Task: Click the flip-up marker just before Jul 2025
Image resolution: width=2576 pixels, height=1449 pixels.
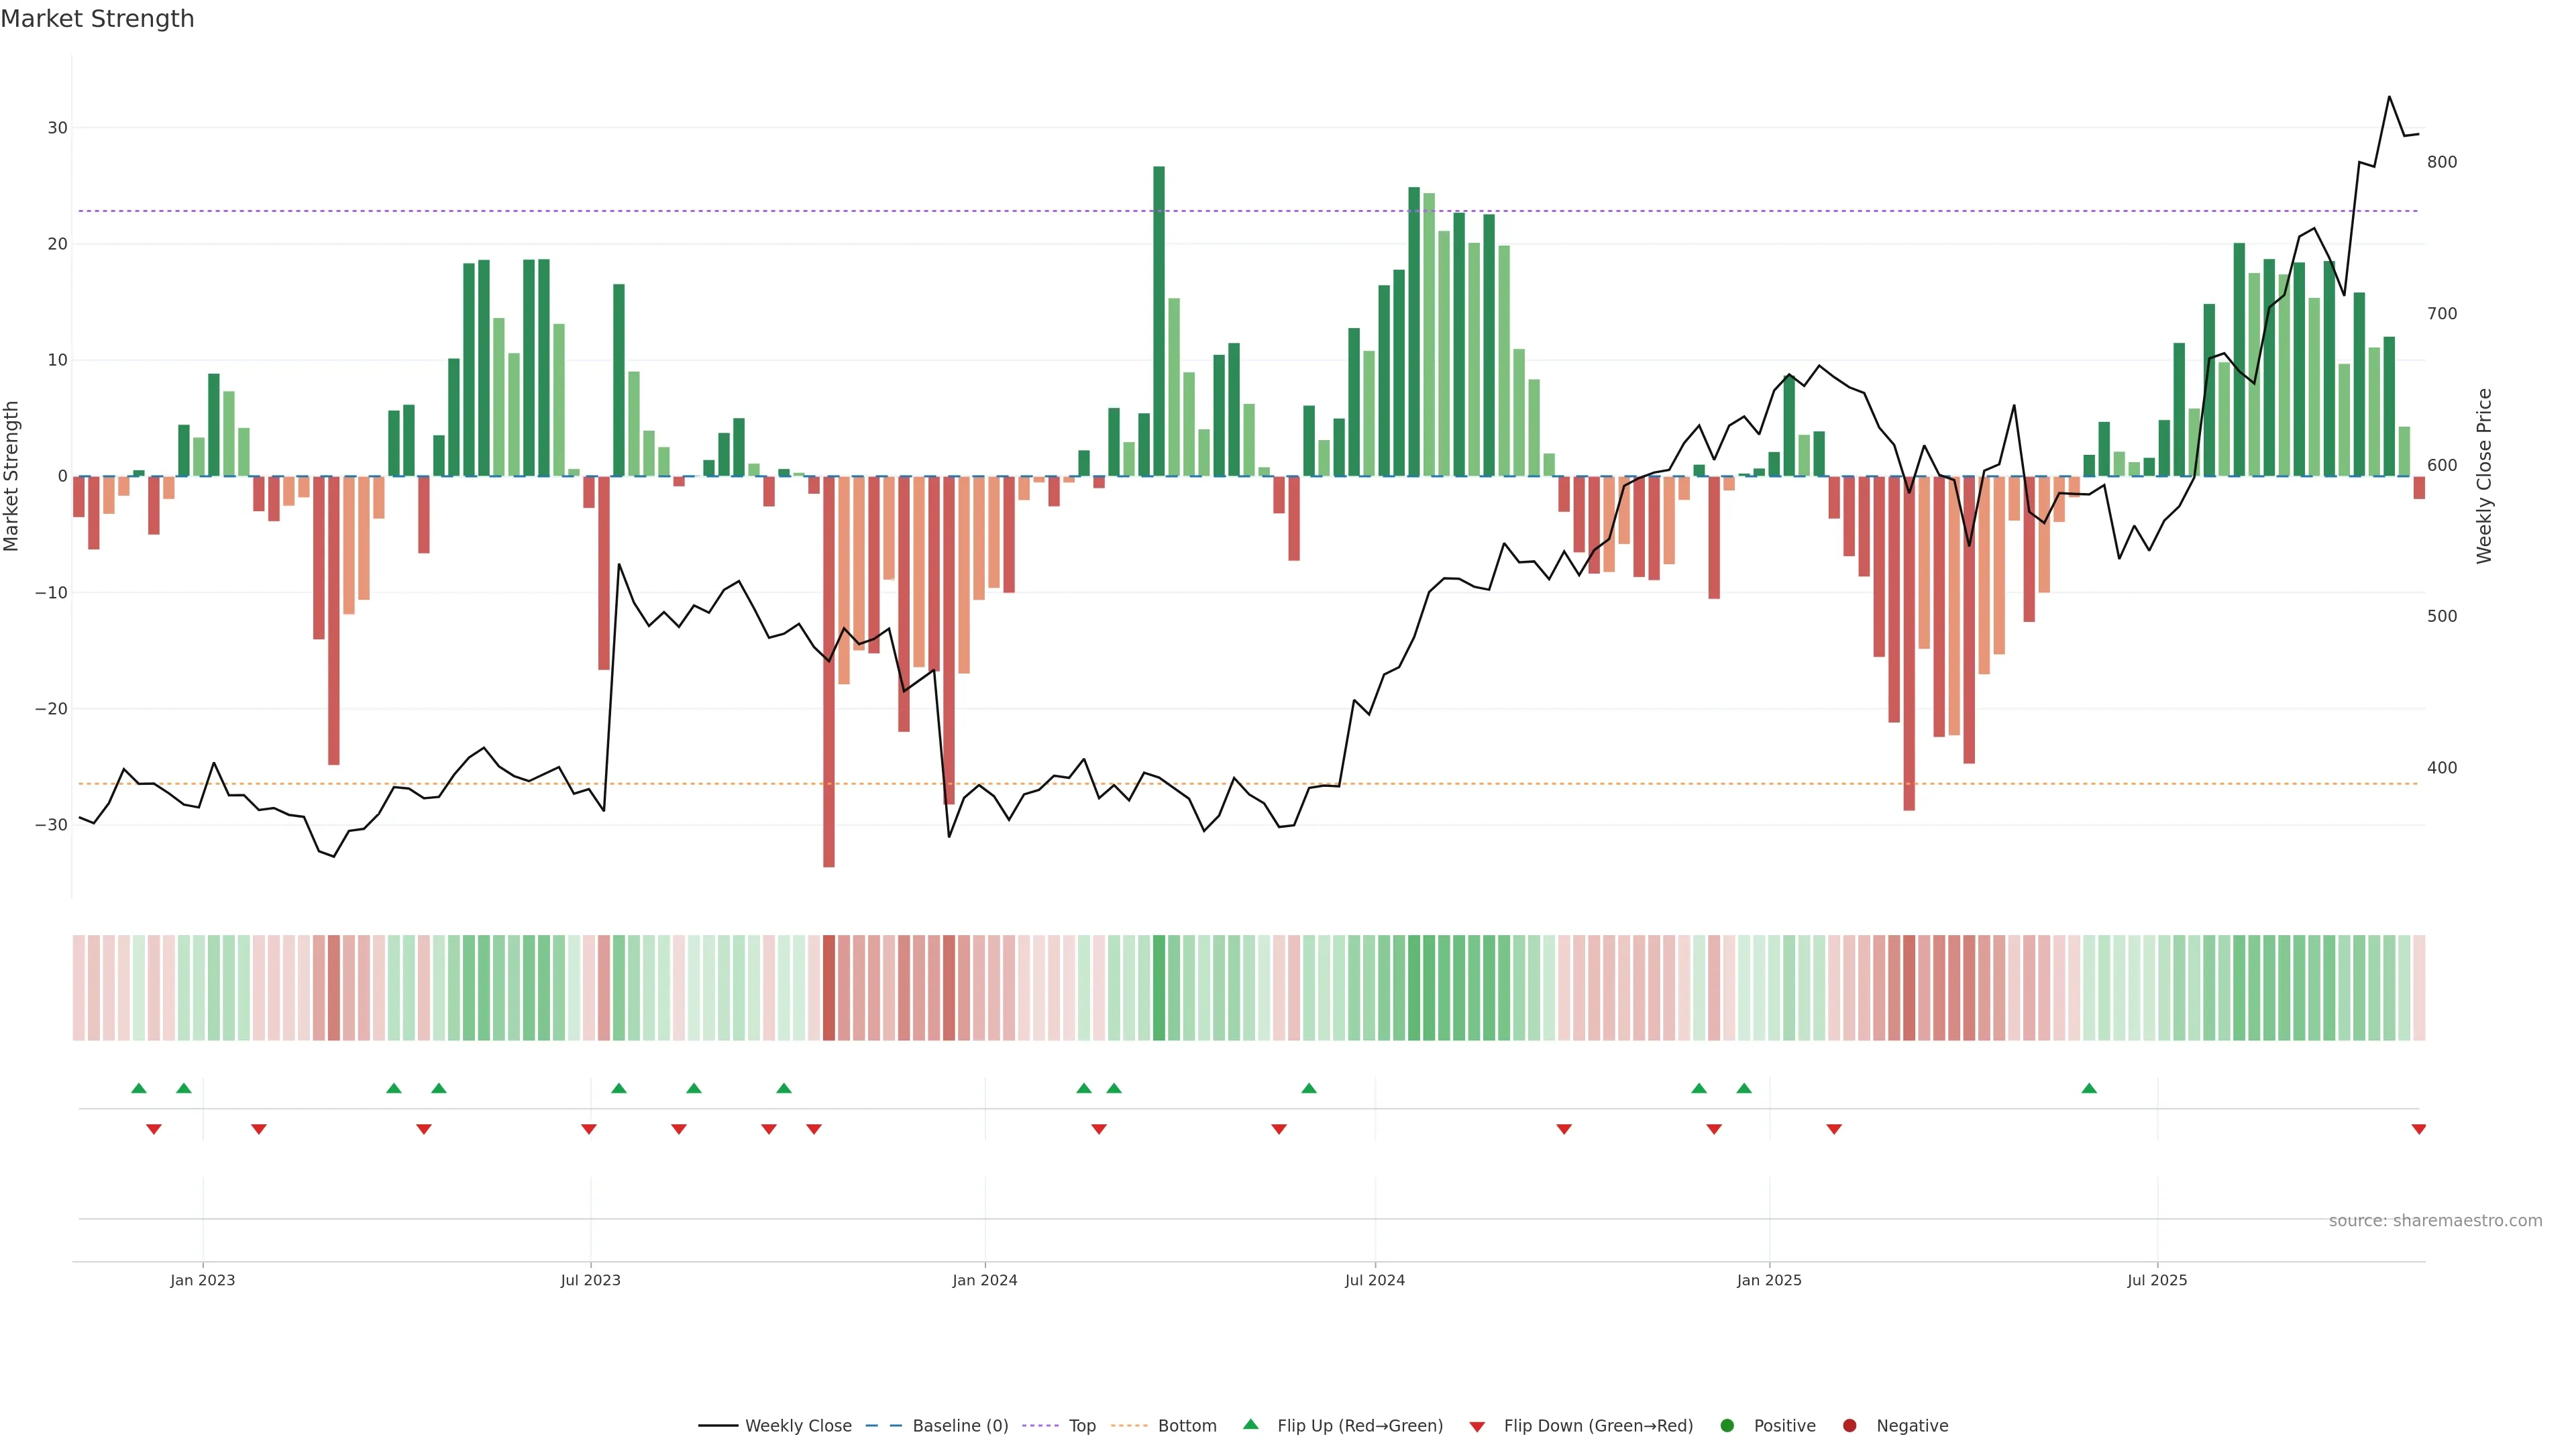Action: click(x=2089, y=1088)
